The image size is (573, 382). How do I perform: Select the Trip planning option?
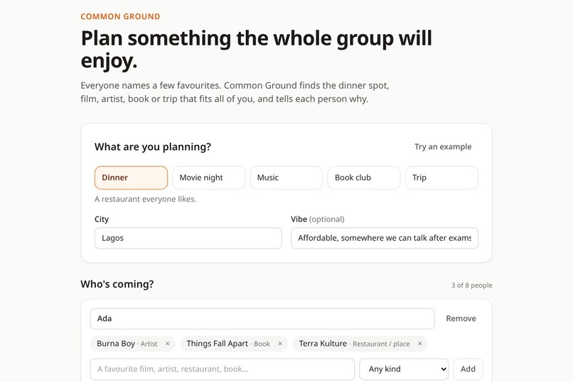pyautogui.click(x=441, y=178)
